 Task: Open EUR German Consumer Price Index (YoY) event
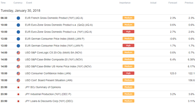pos(54,46)
